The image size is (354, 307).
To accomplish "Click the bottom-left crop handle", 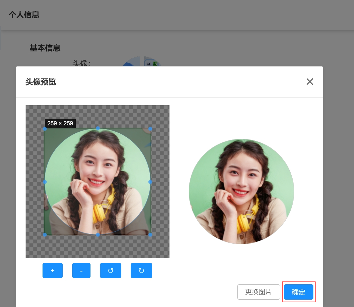I will (x=45, y=235).
